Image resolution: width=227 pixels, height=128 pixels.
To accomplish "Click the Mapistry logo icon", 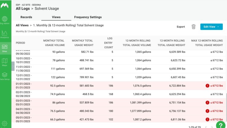I will pyautogui.click(x=5, y=5).
